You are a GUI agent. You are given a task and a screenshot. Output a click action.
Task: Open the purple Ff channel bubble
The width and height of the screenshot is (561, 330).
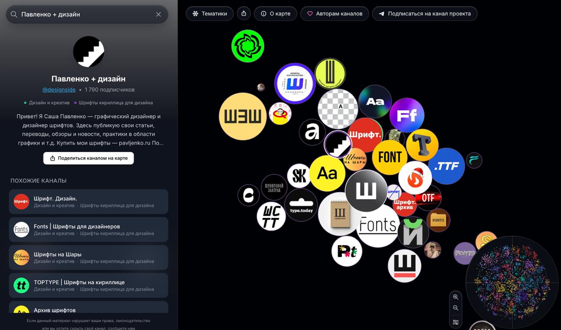tap(407, 115)
